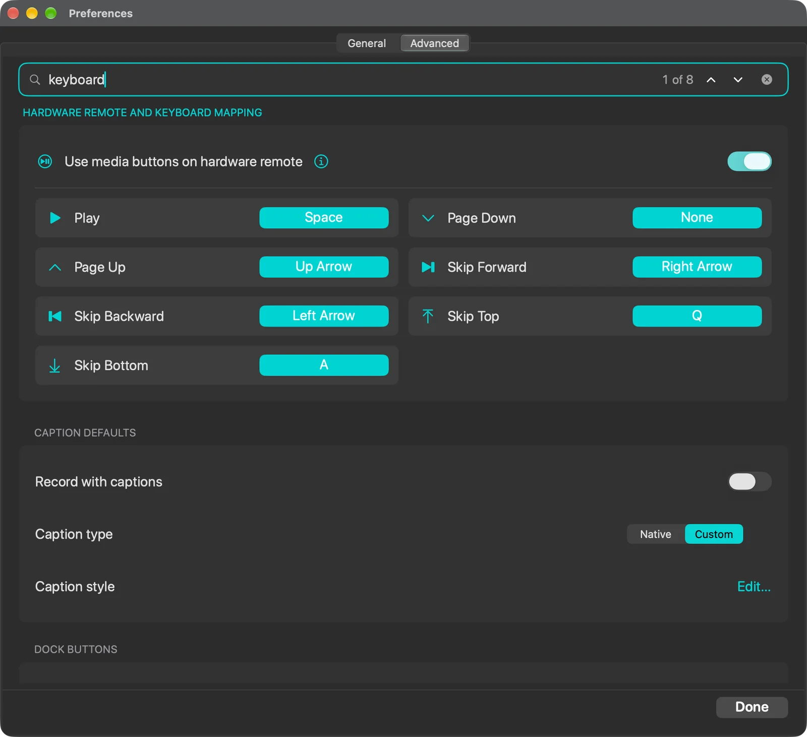The width and height of the screenshot is (807, 737).
Task: Clear the keyboard search text
Action: click(767, 80)
